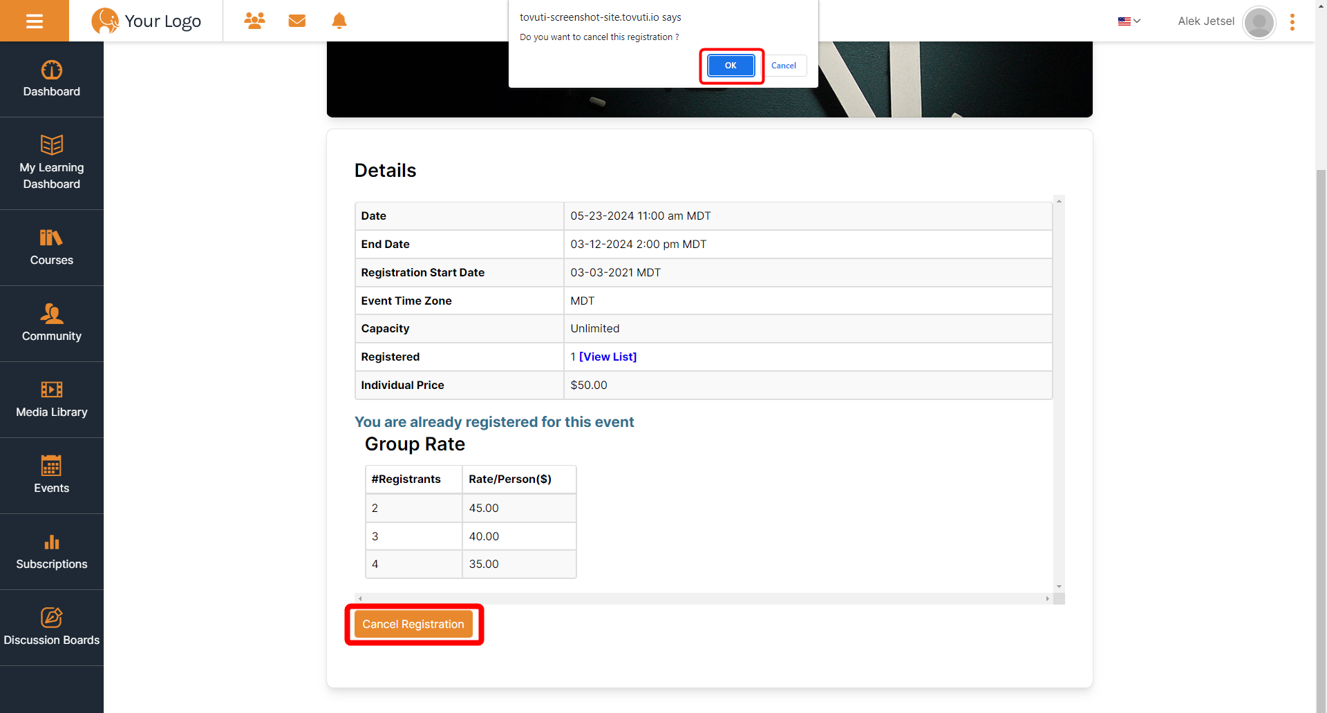Viewport: 1327px width, 713px height.
Task: Open the vertical three-dot options menu
Action: coord(1292,22)
